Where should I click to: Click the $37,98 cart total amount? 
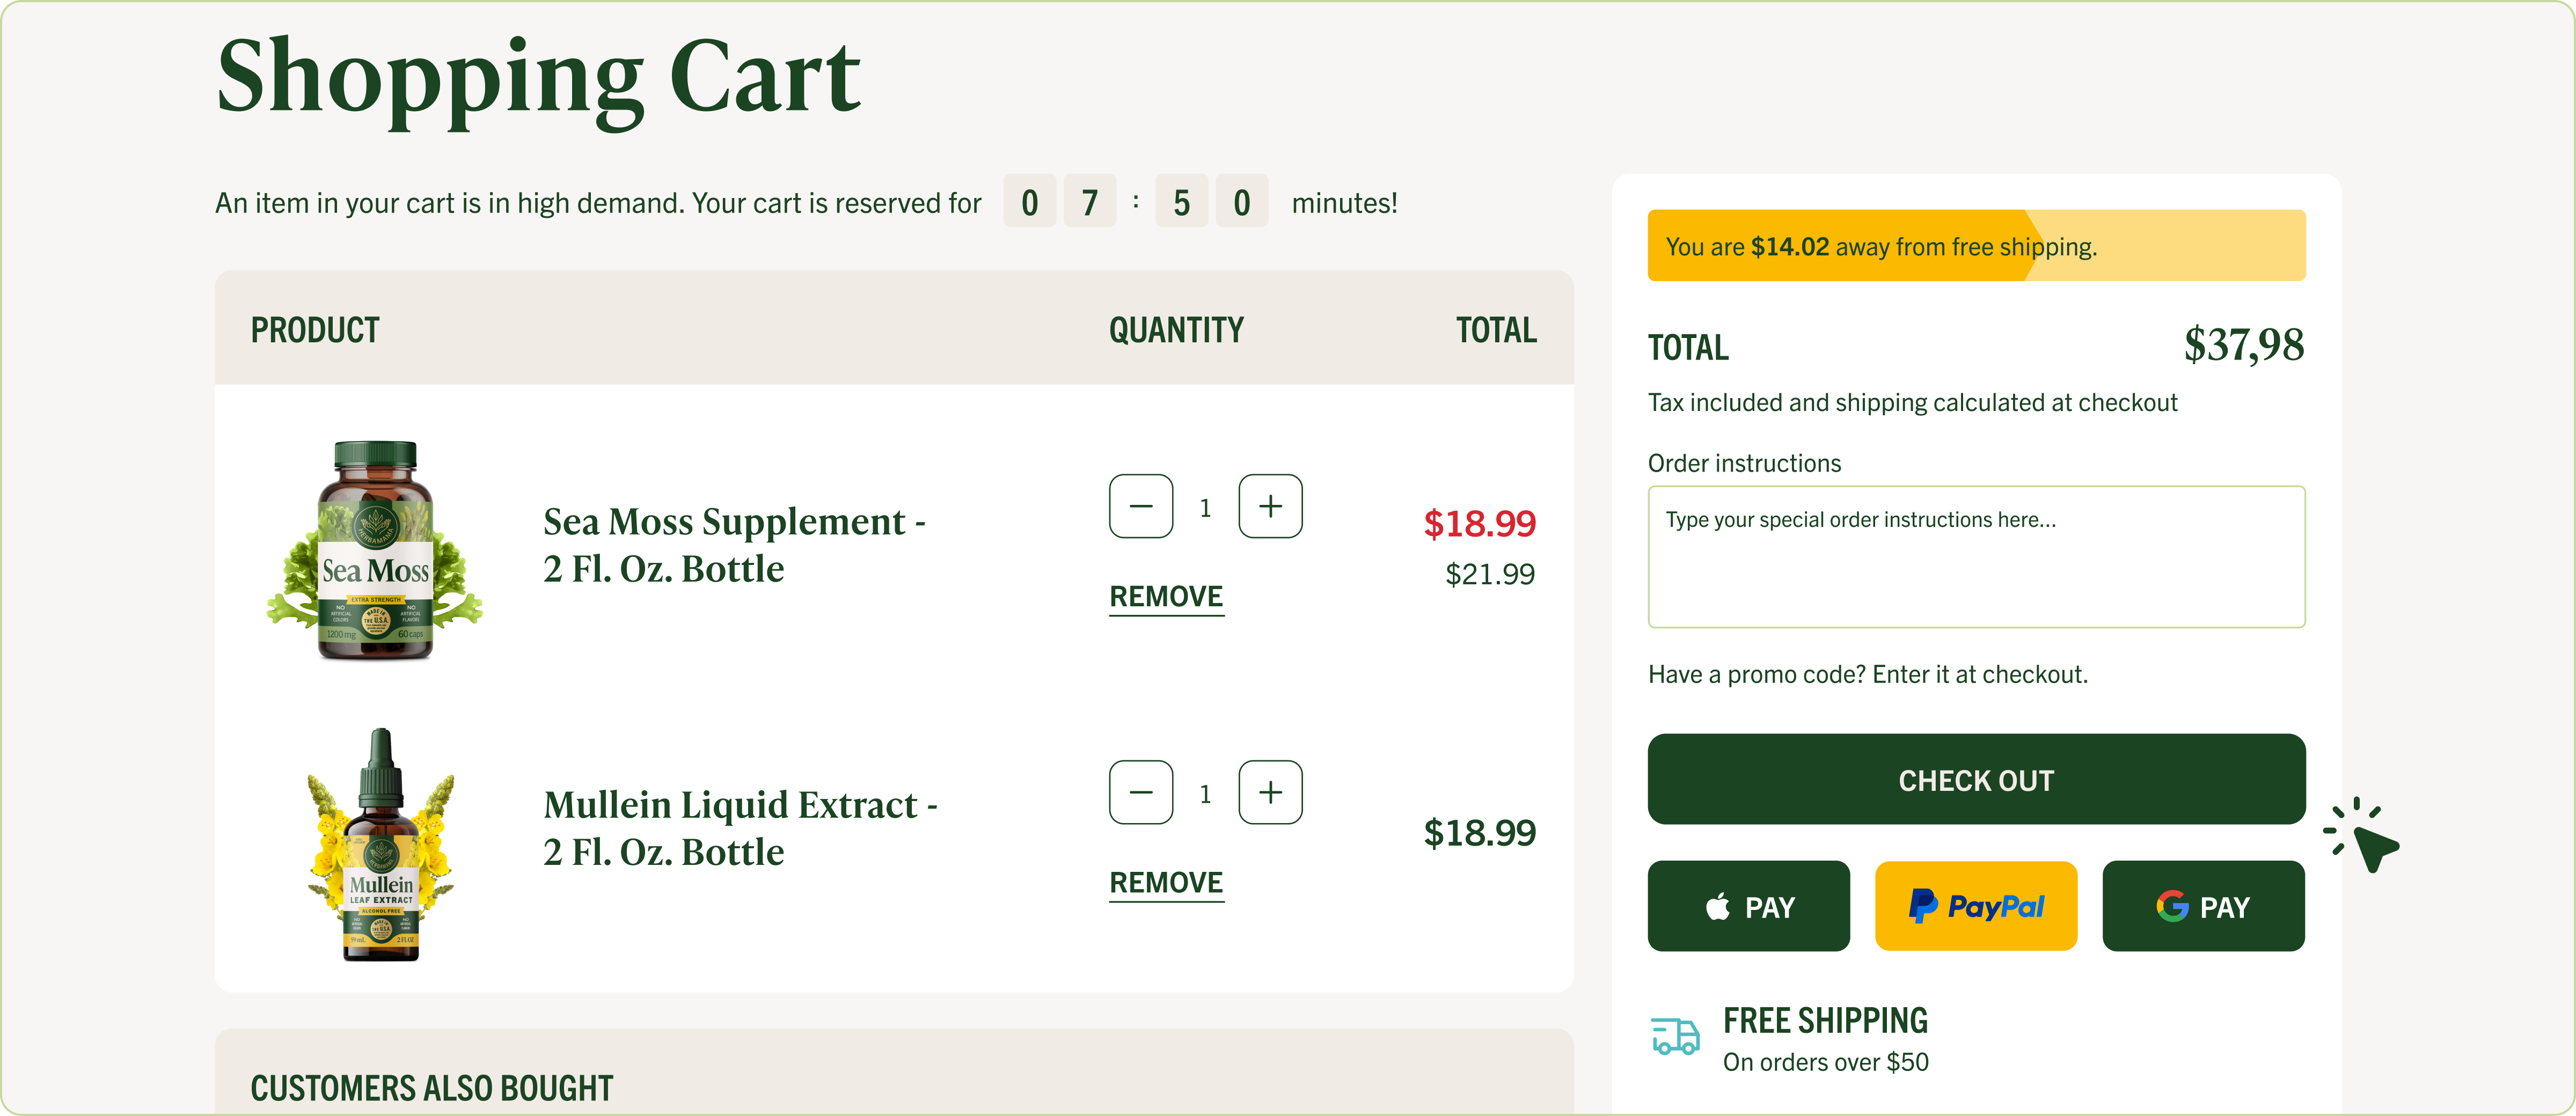[2243, 345]
